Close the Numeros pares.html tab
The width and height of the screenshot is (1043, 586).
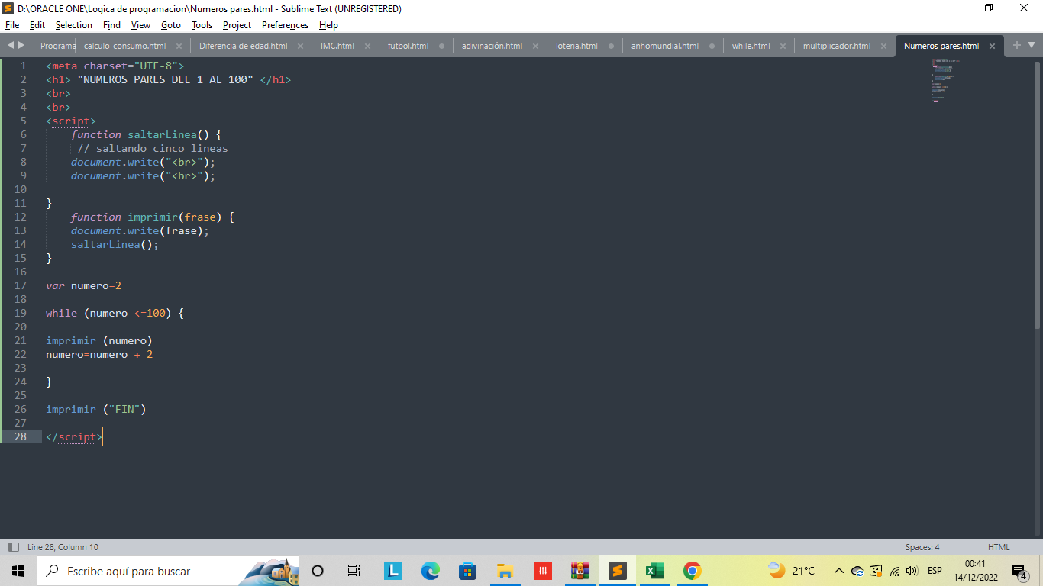click(x=992, y=46)
